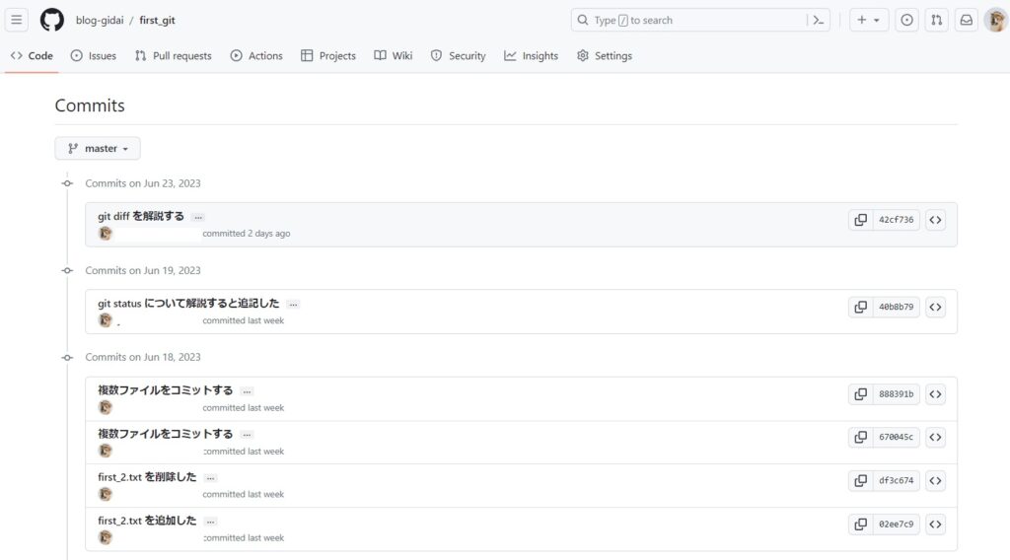Switch to the Actions tab
Image resolution: width=1010 pixels, height=560 pixels.
(x=256, y=56)
